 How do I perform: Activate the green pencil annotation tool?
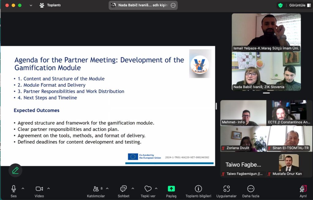click(x=15, y=170)
